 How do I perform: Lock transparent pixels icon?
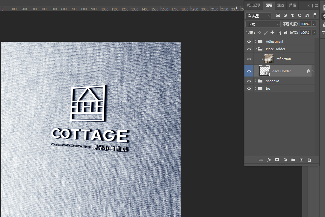coord(259,33)
